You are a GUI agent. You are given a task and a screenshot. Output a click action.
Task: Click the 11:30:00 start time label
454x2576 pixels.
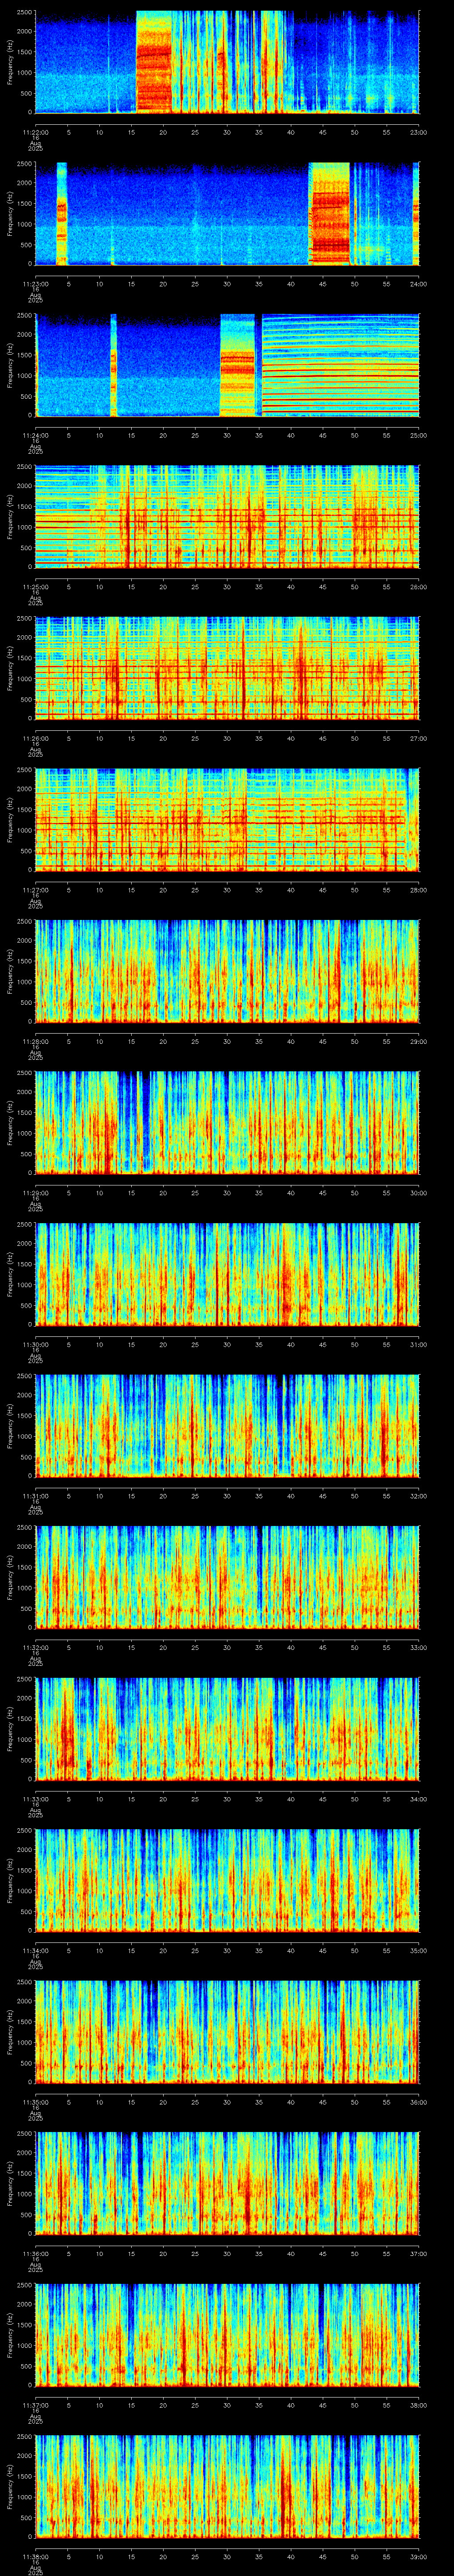coord(35,1344)
